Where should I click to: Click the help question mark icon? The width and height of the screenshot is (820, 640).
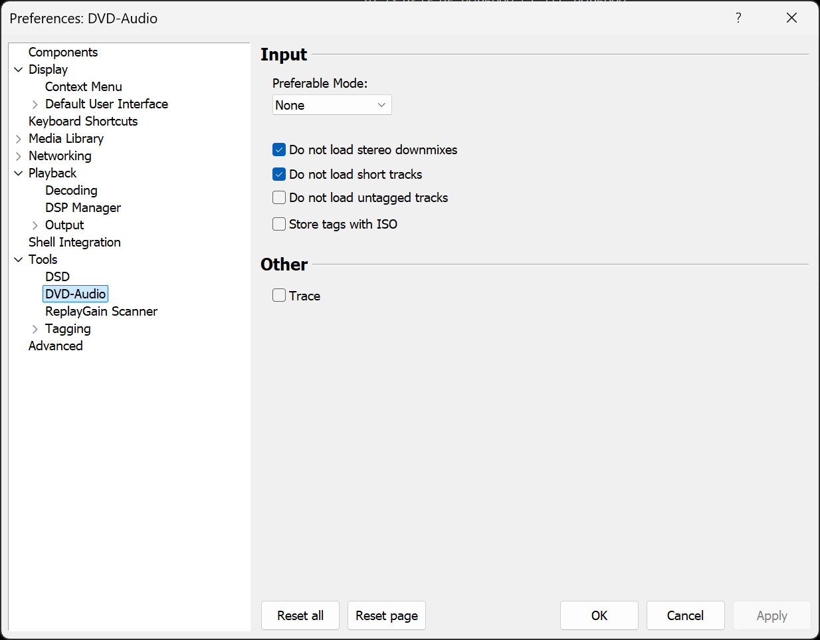tap(738, 18)
